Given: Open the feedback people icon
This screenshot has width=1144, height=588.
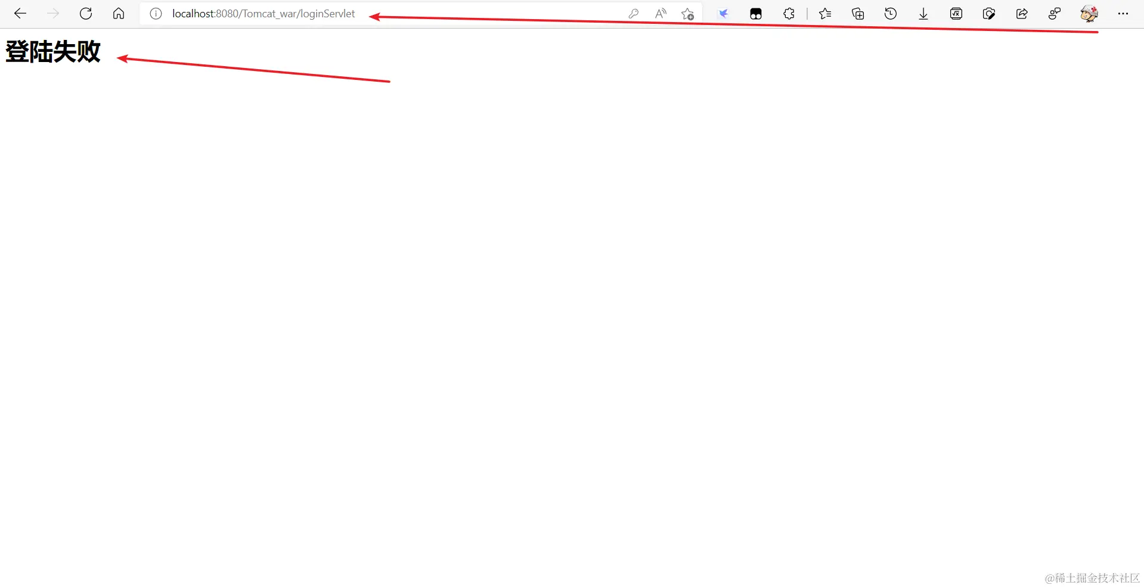Looking at the screenshot, I should (1055, 14).
